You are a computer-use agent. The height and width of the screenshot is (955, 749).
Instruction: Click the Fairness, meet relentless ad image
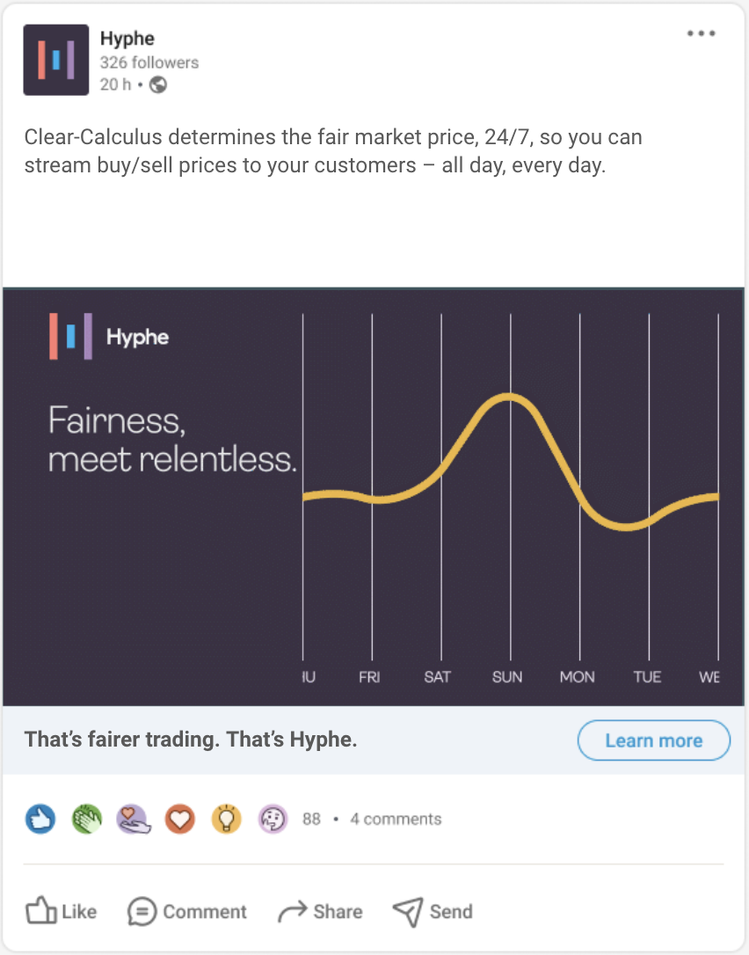[x=374, y=497]
